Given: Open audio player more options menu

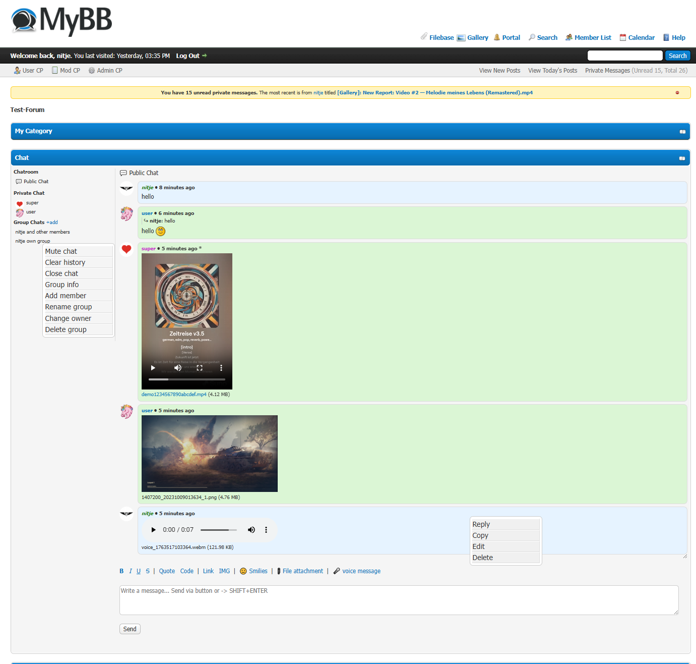Looking at the screenshot, I should click(x=266, y=530).
